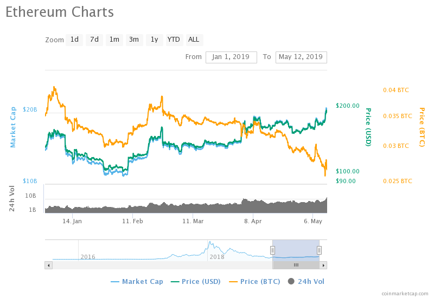This screenshot has height=298, width=434.
Task: Click the Price (USD) vertical axis title
Action: pos(368,127)
